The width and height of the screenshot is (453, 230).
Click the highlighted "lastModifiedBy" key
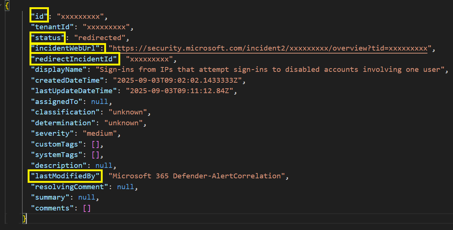click(x=65, y=176)
